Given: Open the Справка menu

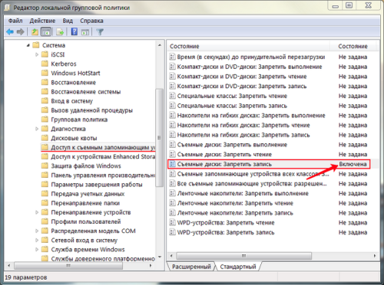Looking at the screenshot, I should click(91, 21).
